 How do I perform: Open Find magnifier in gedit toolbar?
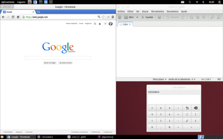pos(212,17)
